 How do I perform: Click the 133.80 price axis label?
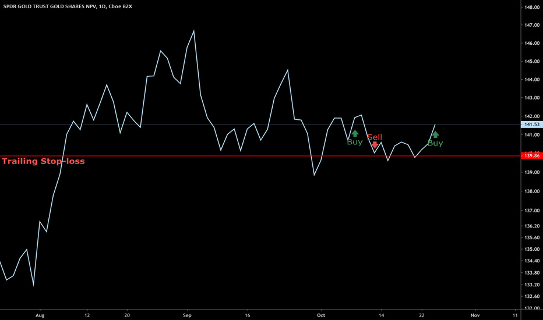pyautogui.click(x=532, y=273)
